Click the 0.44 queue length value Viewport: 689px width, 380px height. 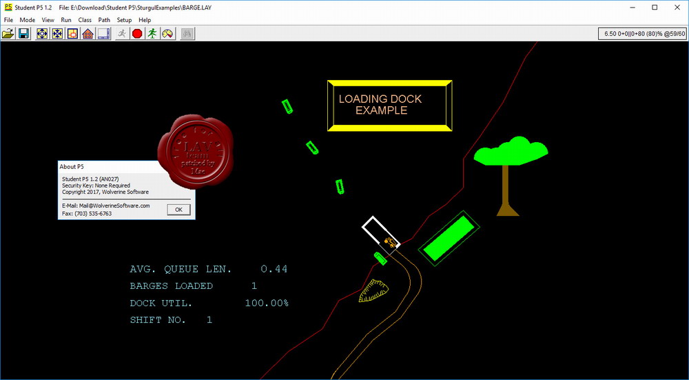[x=274, y=269]
